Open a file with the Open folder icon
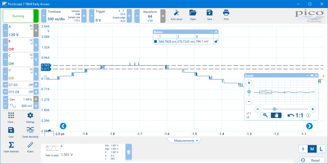Screen dimensions: 328x164 point(193,13)
